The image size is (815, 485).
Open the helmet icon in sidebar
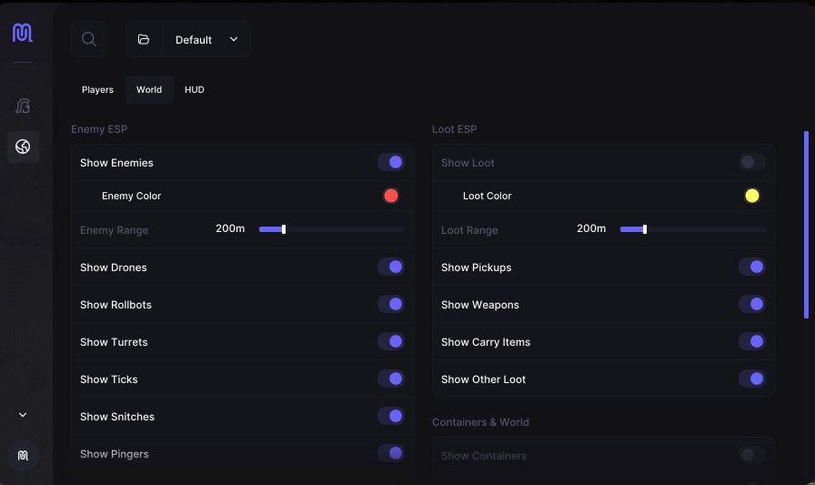click(x=23, y=106)
